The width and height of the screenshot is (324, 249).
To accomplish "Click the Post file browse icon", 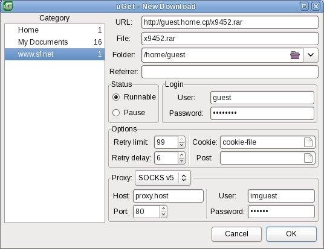I will coord(308,158).
